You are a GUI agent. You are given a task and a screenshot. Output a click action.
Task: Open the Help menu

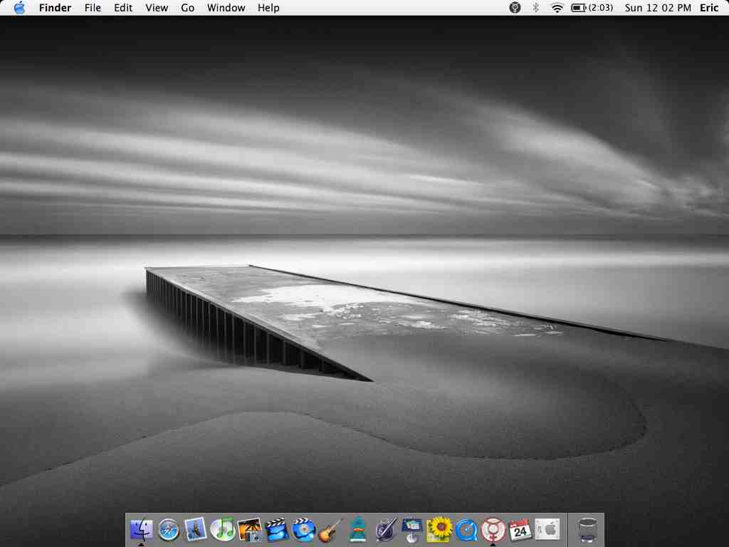[268, 8]
